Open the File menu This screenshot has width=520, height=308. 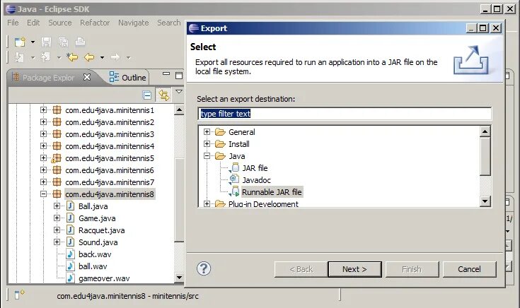(13, 23)
